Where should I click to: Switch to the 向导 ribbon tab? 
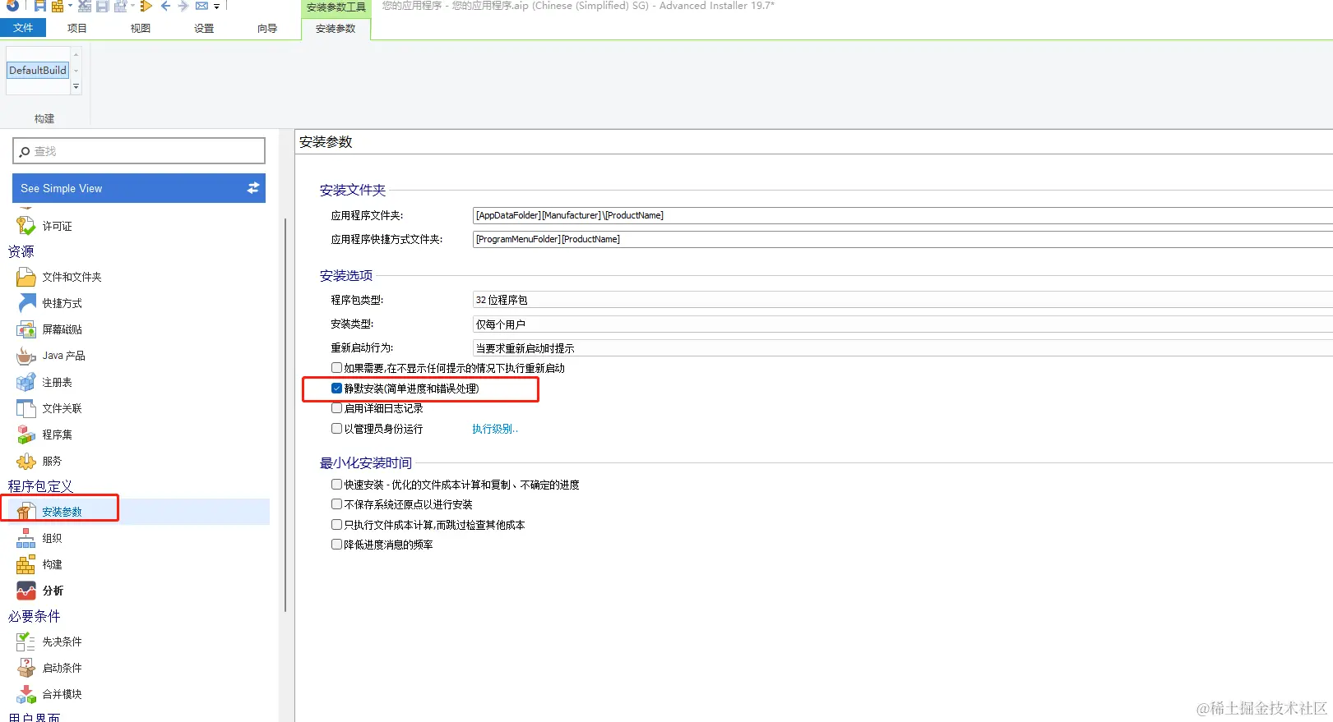click(x=267, y=28)
